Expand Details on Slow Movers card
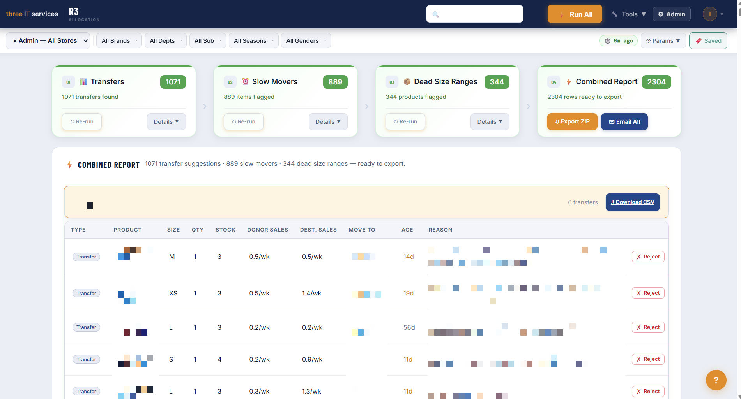 328,121
